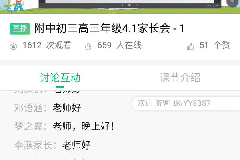Select the username 李燕家长 in chat
The width and height of the screenshot is (240, 160).
pyautogui.click(x=33, y=145)
